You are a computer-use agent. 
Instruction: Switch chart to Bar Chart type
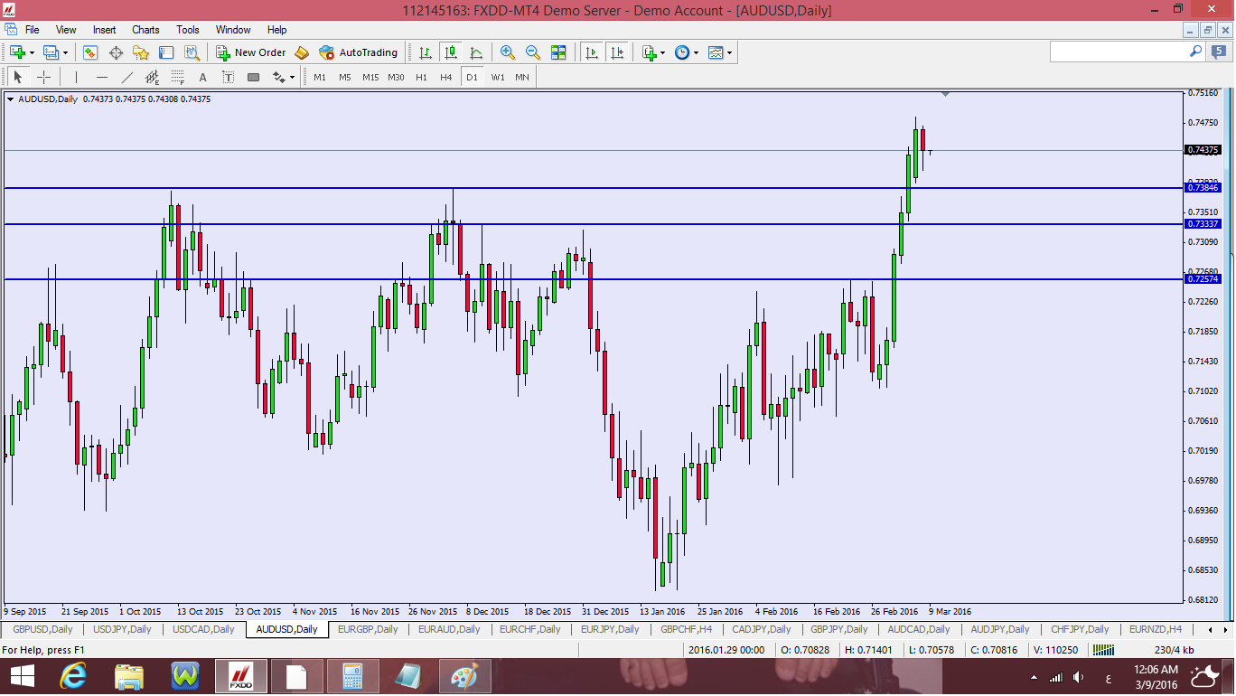(x=425, y=52)
